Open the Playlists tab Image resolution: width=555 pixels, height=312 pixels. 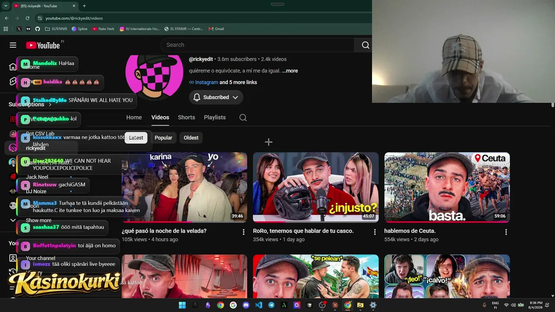click(215, 117)
